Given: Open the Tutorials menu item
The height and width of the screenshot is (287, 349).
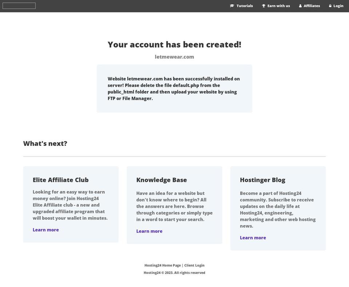Looking at the screenshot, I should point(241,6).
